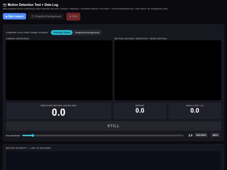Click the Motion Intensity last 30 seconds chart
This screenshot has width=227, height=170.
(x=113, y=160)
